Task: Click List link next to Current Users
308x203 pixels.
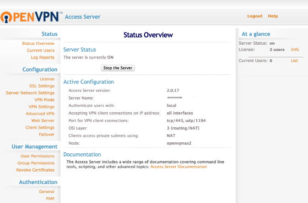Action: [294, 61]
